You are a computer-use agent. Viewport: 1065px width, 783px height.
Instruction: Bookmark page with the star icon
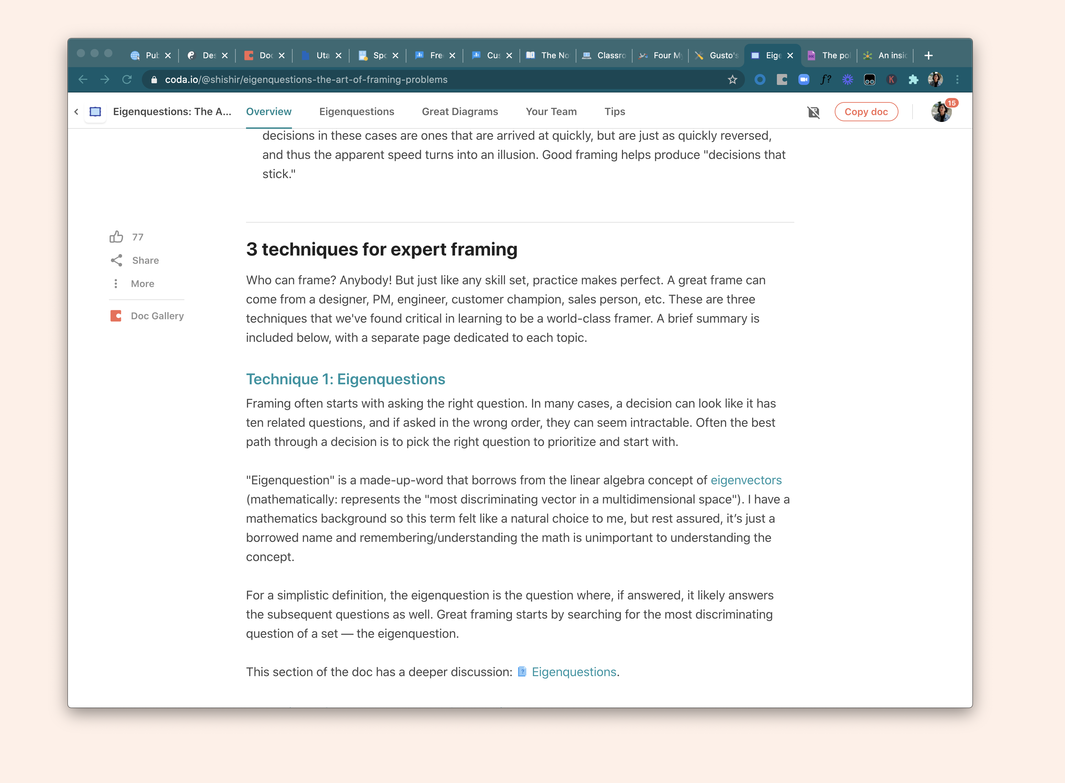point(732,79)
